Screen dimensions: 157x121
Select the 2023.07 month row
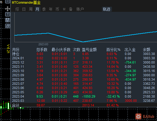[x=18, y=84]
